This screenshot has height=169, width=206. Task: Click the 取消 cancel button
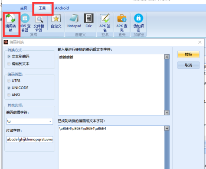[x=188, y=65]
